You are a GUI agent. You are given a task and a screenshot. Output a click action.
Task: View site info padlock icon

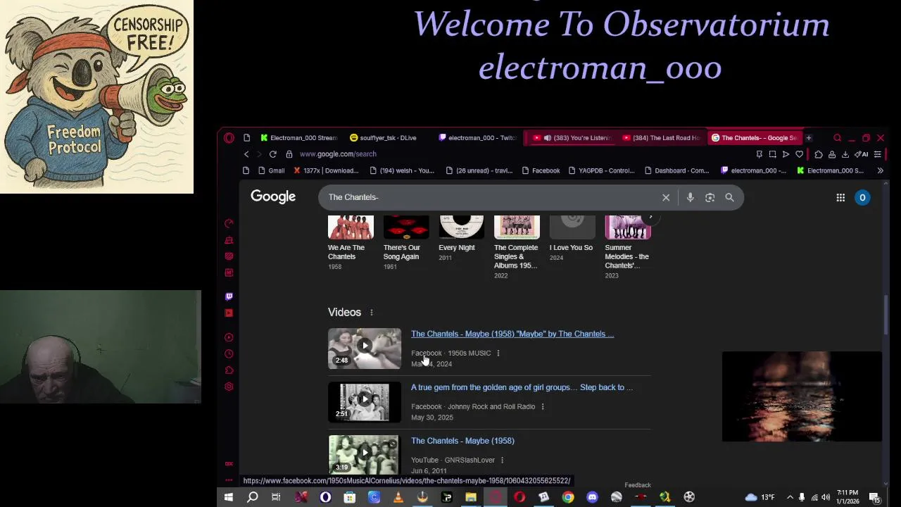click(x=289, y=154)
